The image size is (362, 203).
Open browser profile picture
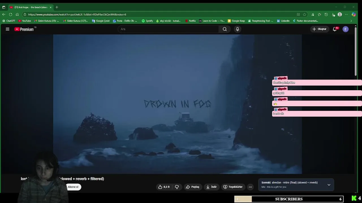pyautogui.click(x=340, y=14)
